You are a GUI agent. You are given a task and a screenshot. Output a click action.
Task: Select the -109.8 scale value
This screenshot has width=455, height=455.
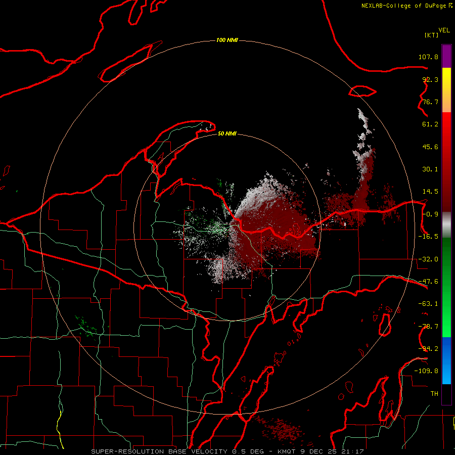pos(426,371)
